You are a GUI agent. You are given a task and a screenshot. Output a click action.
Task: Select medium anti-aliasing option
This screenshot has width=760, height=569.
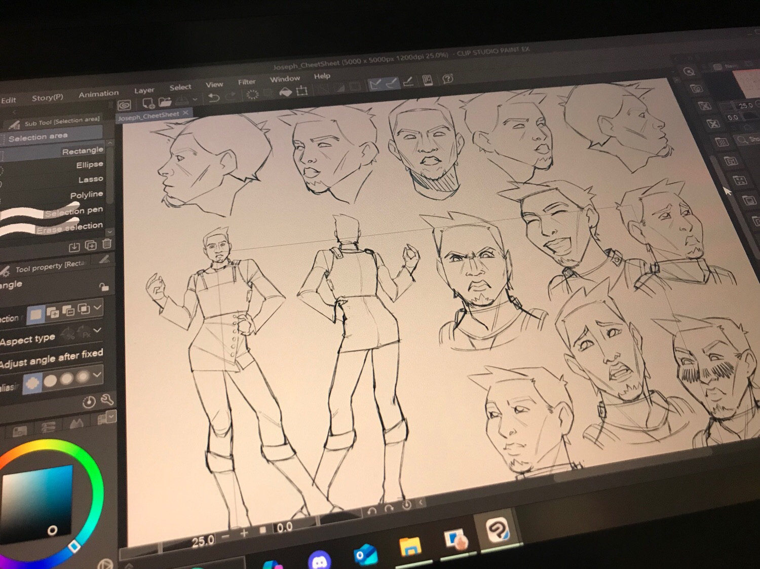point(66,378)
